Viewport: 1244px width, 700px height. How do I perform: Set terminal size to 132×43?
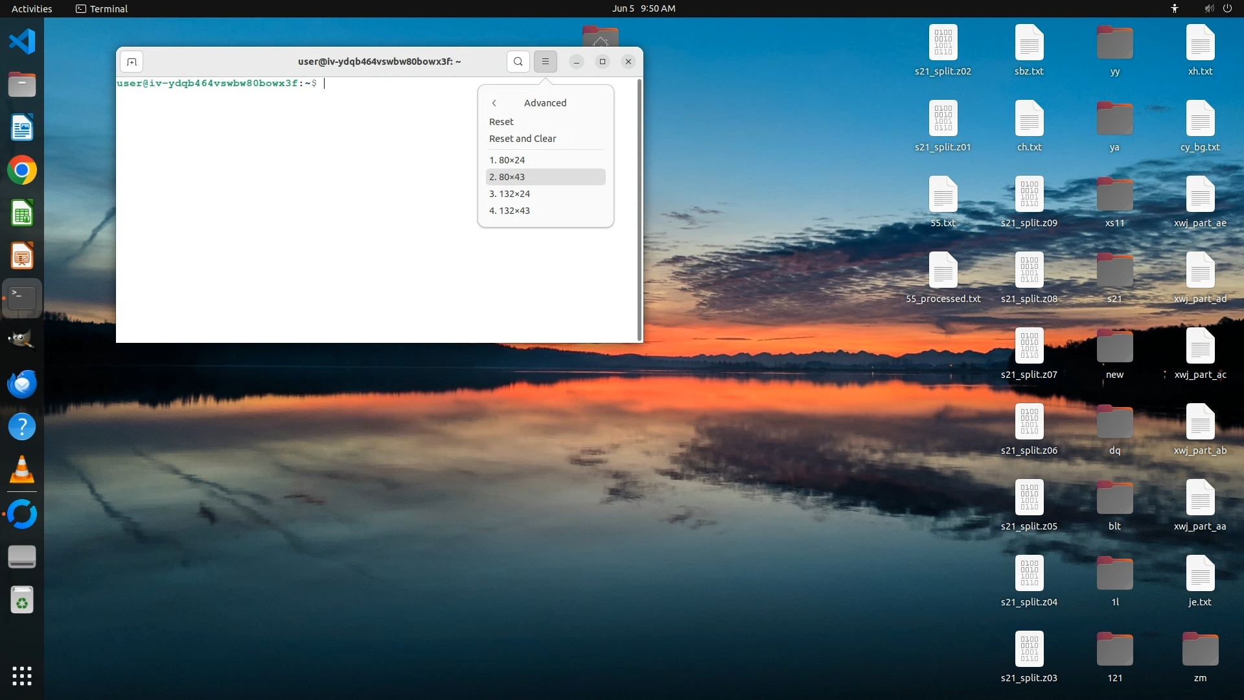coord(510,211)
